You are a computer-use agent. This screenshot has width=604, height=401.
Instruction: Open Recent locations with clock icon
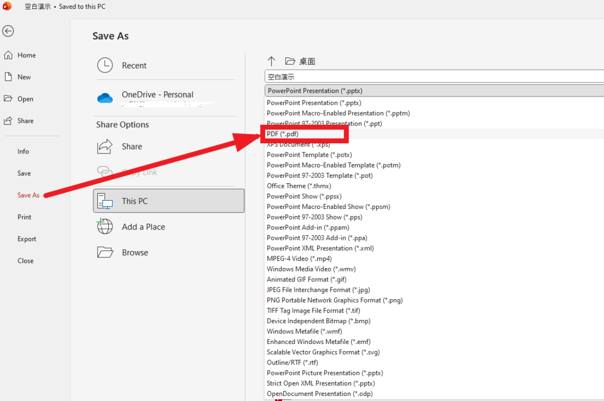(105, 65)
